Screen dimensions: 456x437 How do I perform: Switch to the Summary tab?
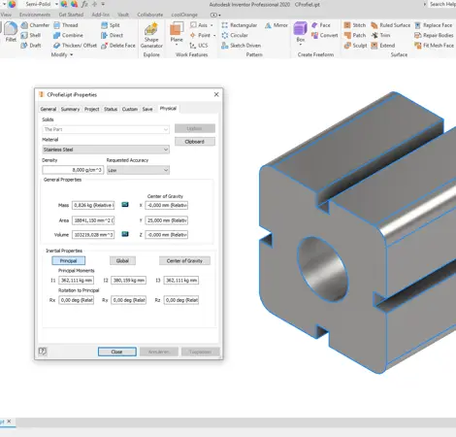pyautogui.click(x=70, y=109)
